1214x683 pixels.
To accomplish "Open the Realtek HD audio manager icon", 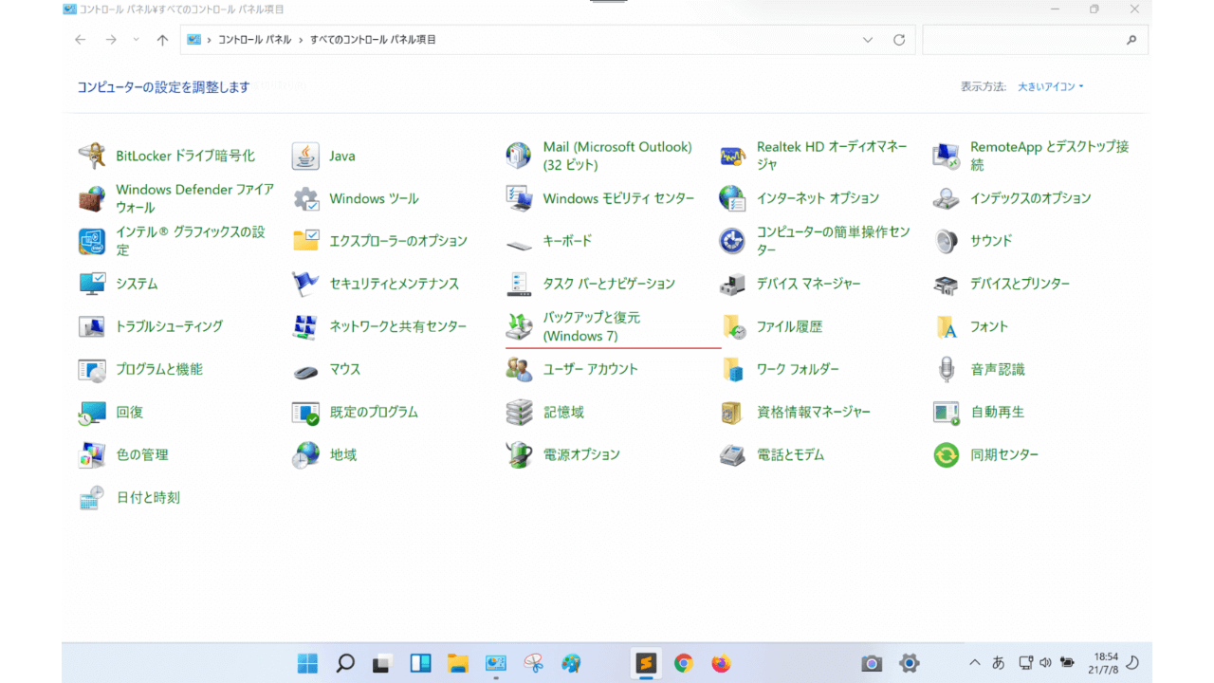I will pos(732,156).
